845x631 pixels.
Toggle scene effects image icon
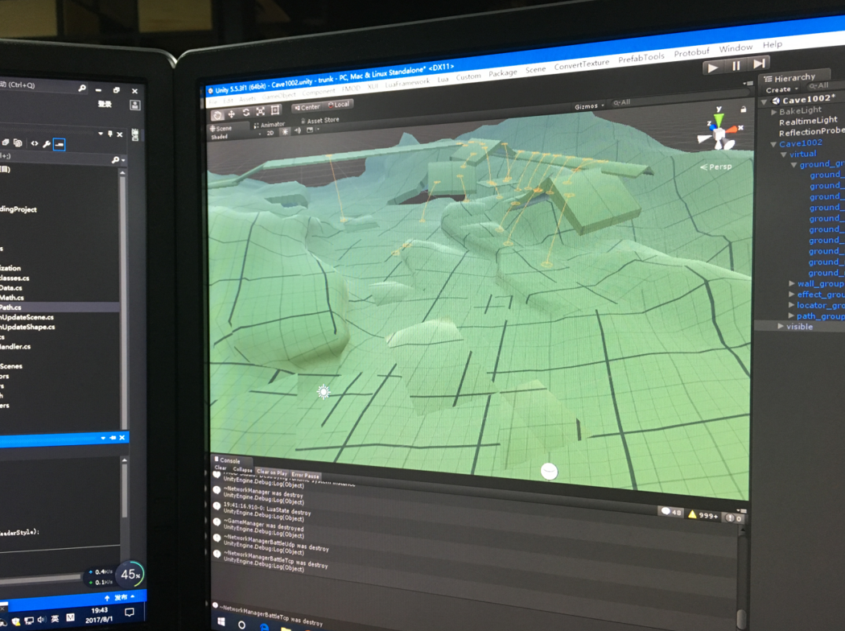point(310,130)
